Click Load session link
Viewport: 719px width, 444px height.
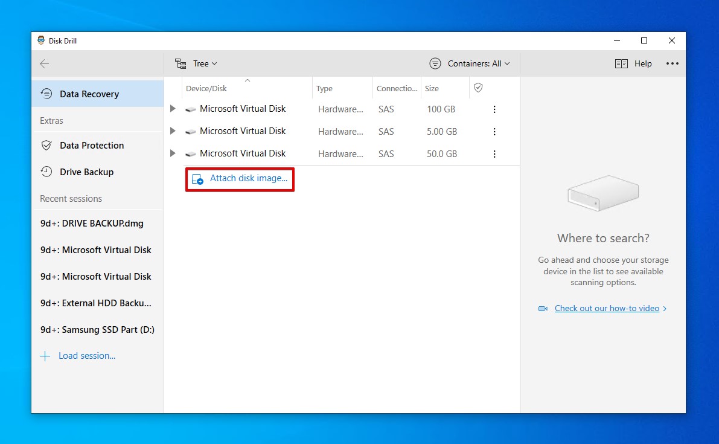coord(87,356)
